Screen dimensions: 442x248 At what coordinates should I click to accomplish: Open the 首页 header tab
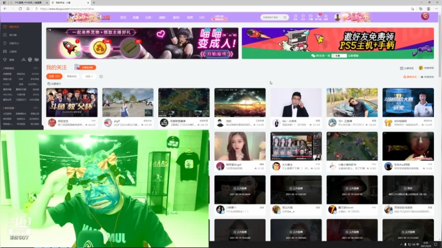[x=123, y=17]
